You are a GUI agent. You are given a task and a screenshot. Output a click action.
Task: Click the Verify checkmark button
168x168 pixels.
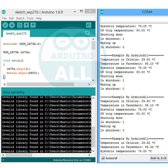(x=5, y=25)
